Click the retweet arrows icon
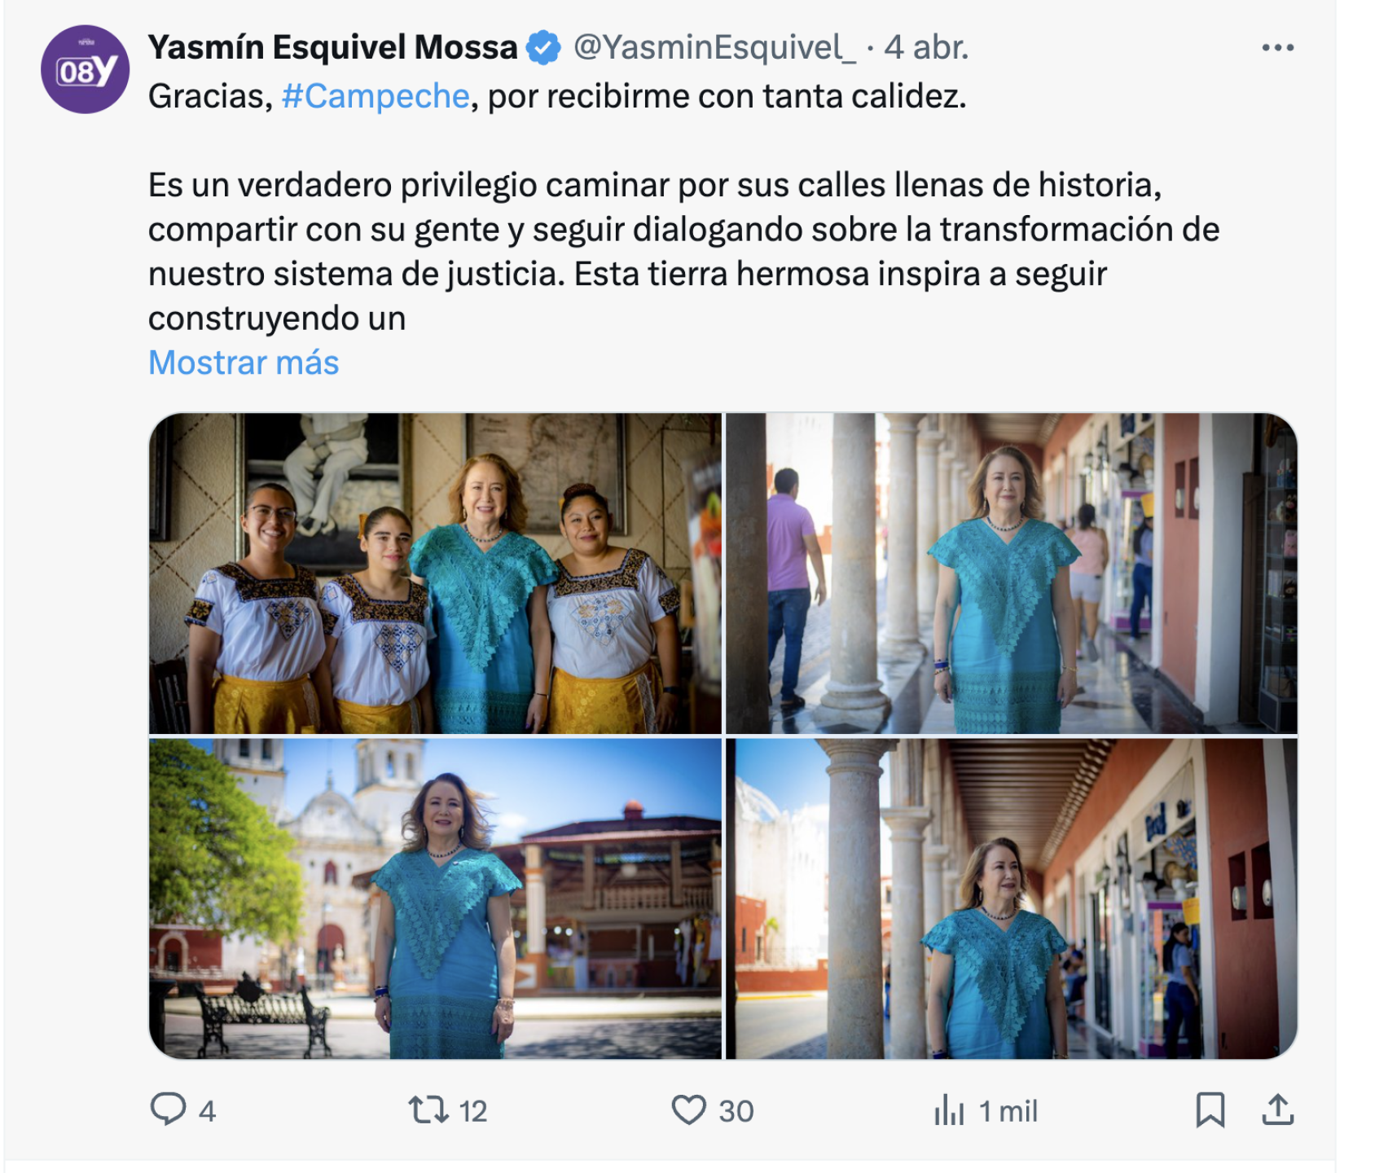1388x1173 pixels. coord(428,1110)
